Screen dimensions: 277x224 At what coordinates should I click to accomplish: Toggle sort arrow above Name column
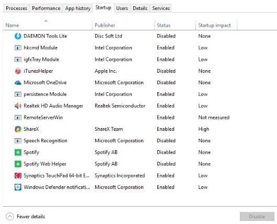46,21
